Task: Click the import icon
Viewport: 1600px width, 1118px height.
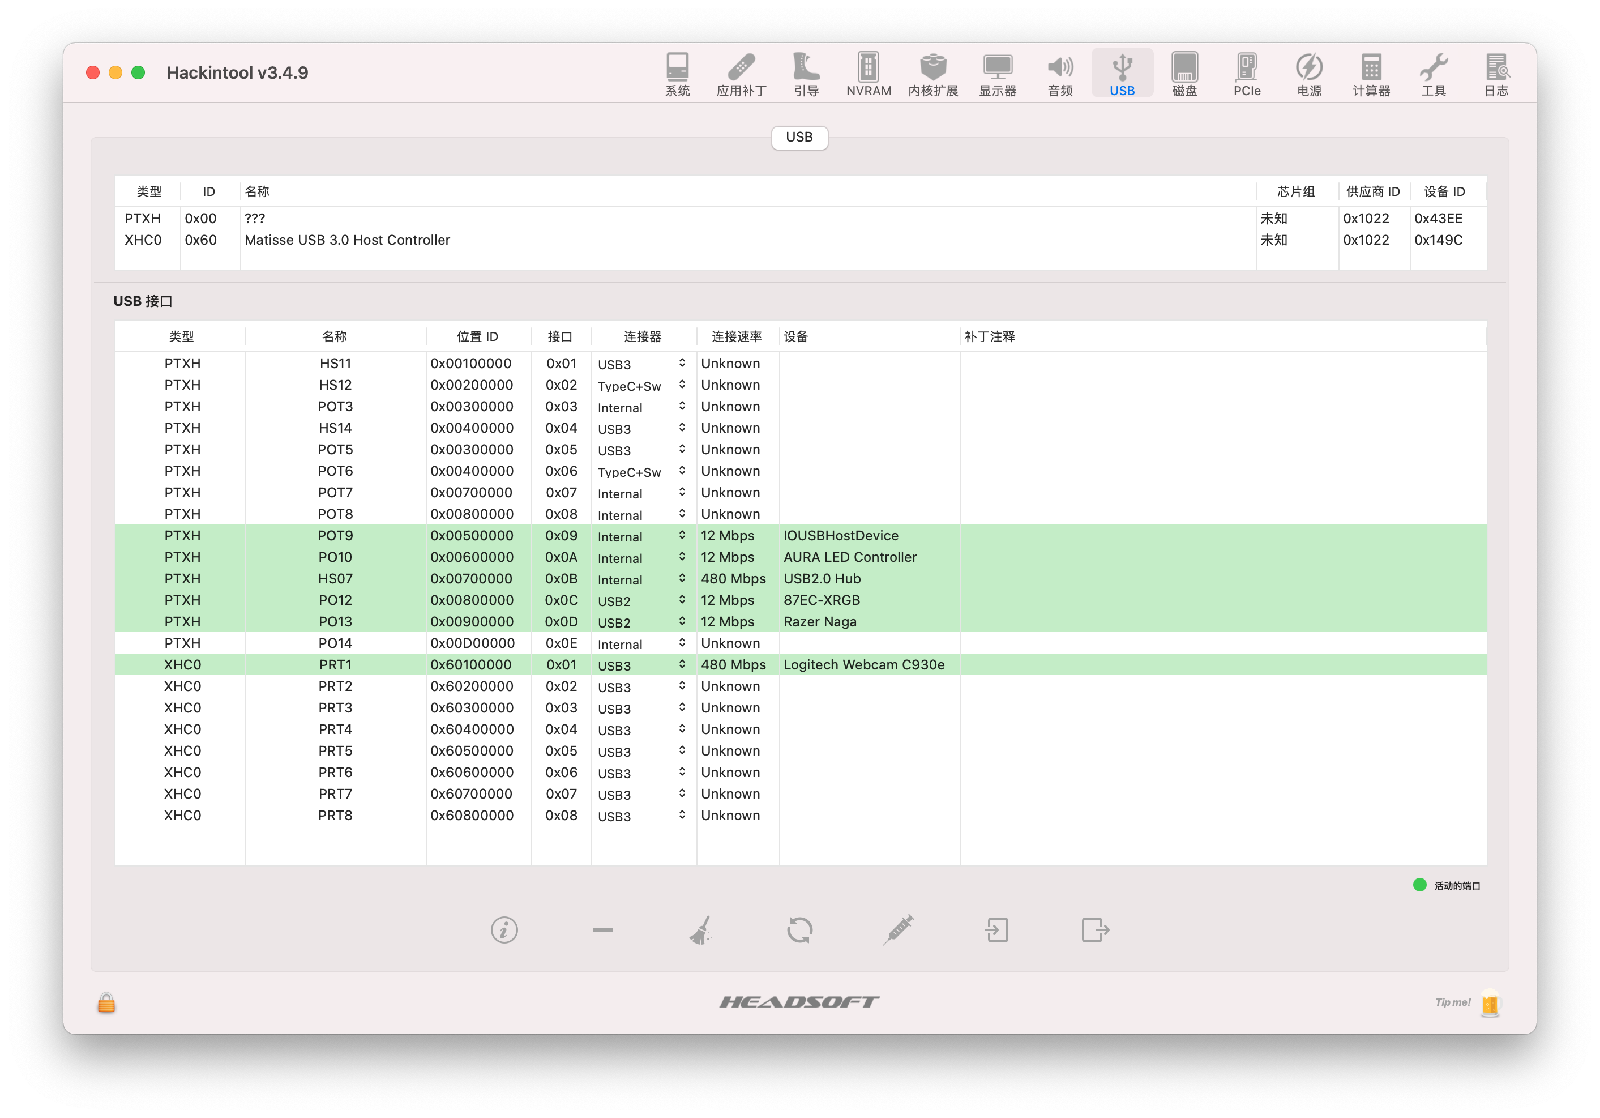Action: (996, 930)
